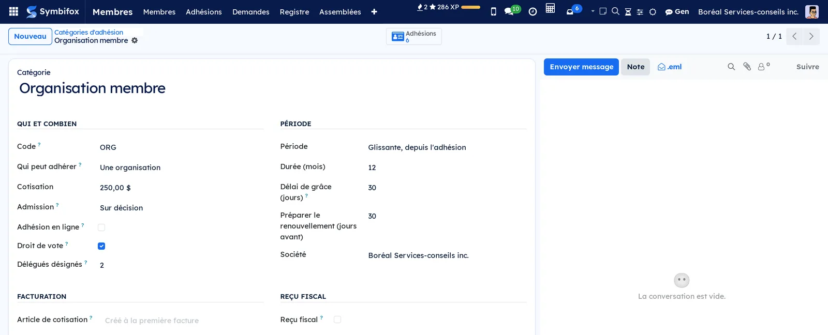Image resolution: width=828 pixels, height=335 pixels.
Task: Open the sliders settings icon in top bar
Action: (640, 12)
